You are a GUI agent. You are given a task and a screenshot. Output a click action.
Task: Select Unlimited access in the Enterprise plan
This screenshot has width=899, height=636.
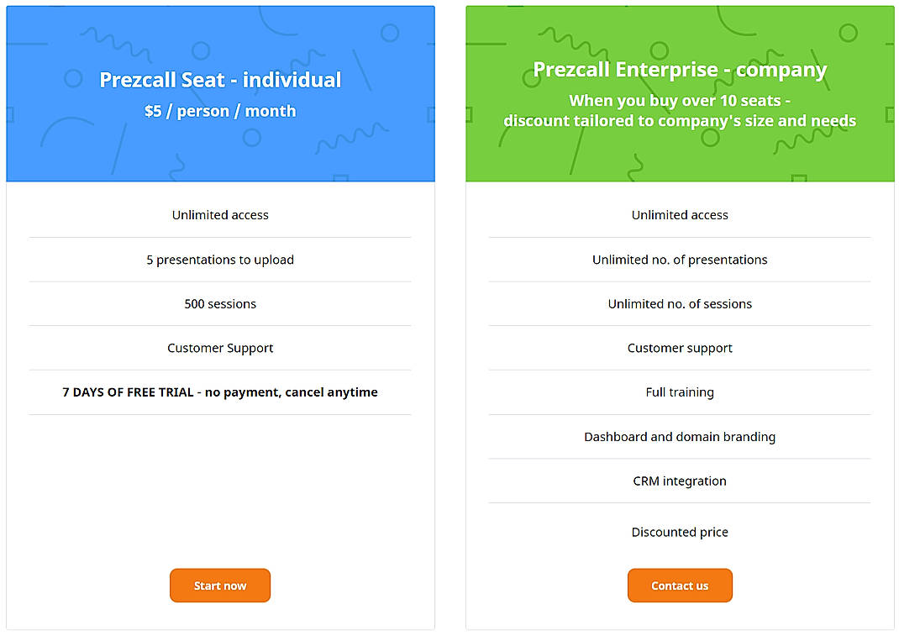(x=680, y=215)
